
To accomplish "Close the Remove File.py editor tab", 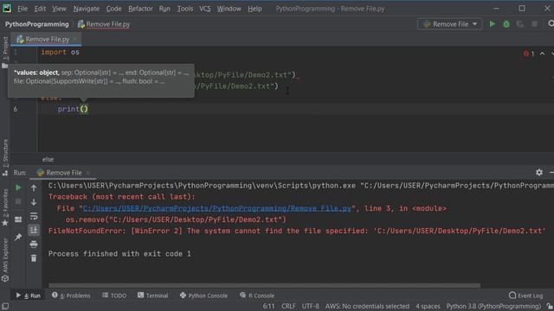I will [75, 39].
